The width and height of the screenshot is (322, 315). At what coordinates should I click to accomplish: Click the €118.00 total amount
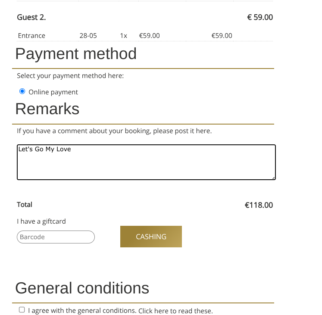tap(259, 205)
